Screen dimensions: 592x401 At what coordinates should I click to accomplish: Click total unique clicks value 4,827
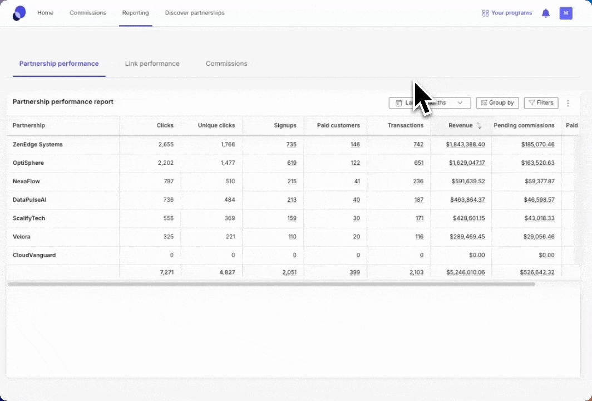tap(227, 272)
